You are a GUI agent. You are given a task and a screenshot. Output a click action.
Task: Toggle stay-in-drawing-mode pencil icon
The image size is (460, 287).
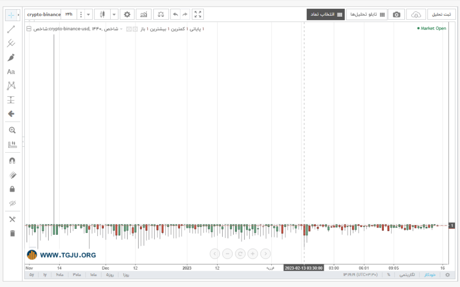tap(12, 175)
